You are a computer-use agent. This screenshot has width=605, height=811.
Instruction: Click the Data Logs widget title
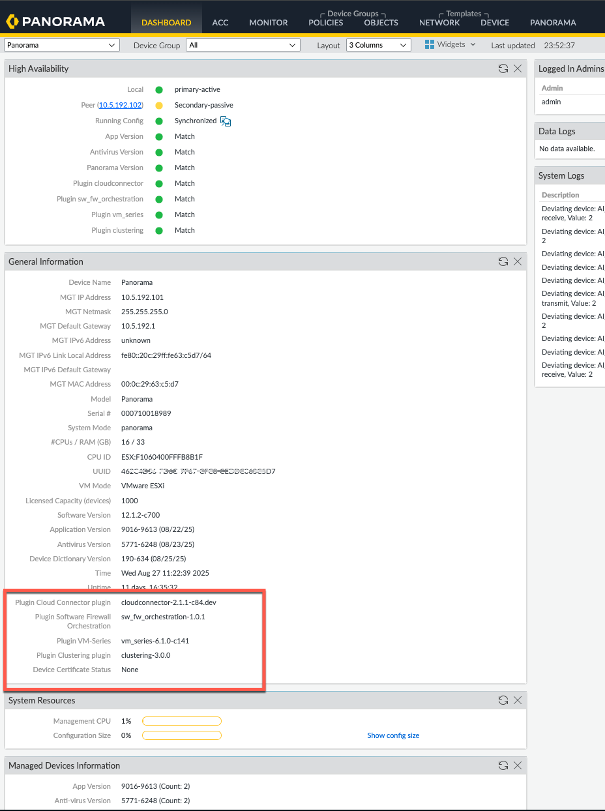(557, 131)
